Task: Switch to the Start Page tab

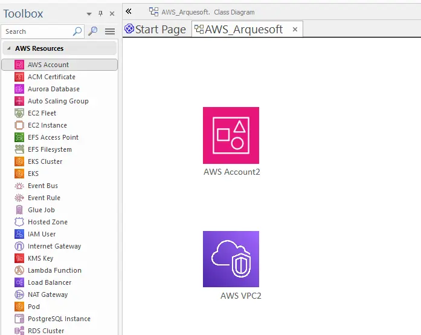Action: [x=155, y=29]
